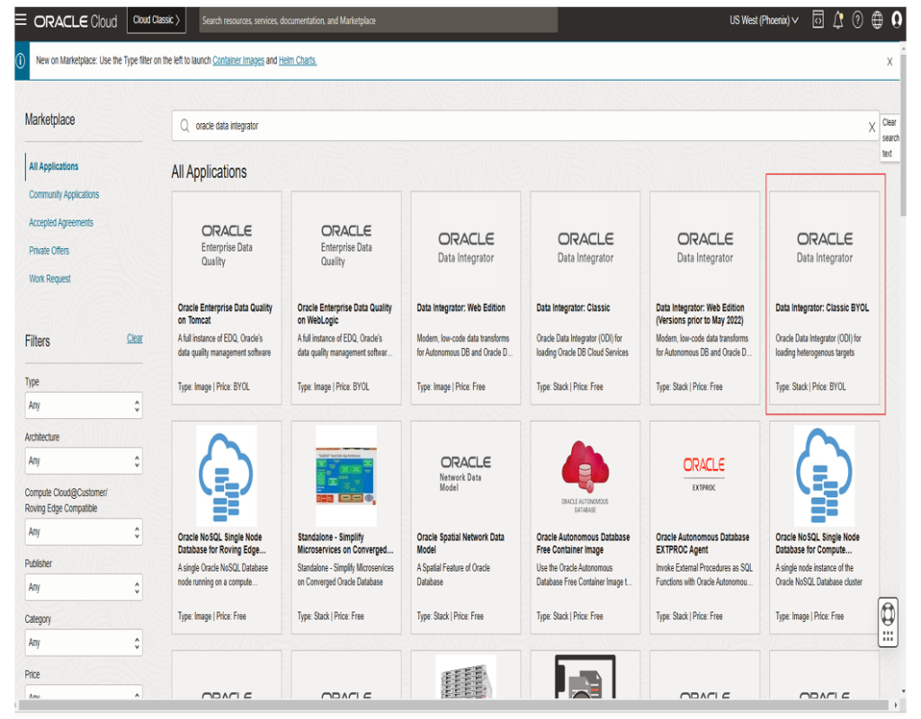The height and width of the screenshot is (719, 921).
Task: Click the Container Images link
Action: 238,61
